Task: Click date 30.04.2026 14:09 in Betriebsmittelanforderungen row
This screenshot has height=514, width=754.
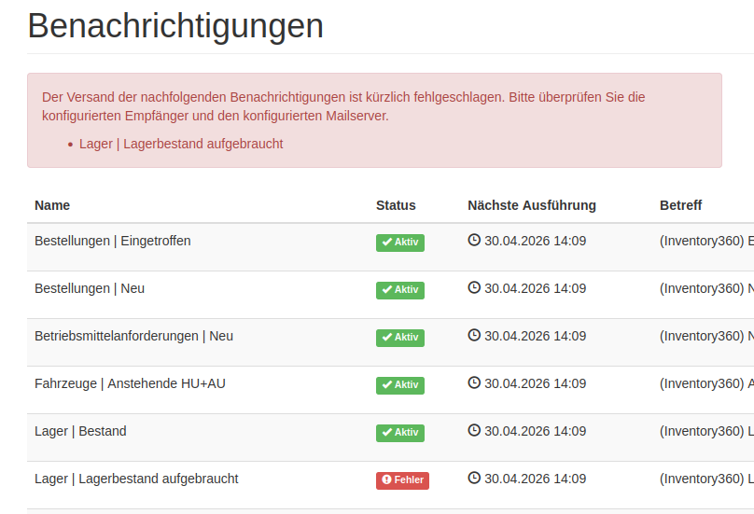Action: pos(536,336)
